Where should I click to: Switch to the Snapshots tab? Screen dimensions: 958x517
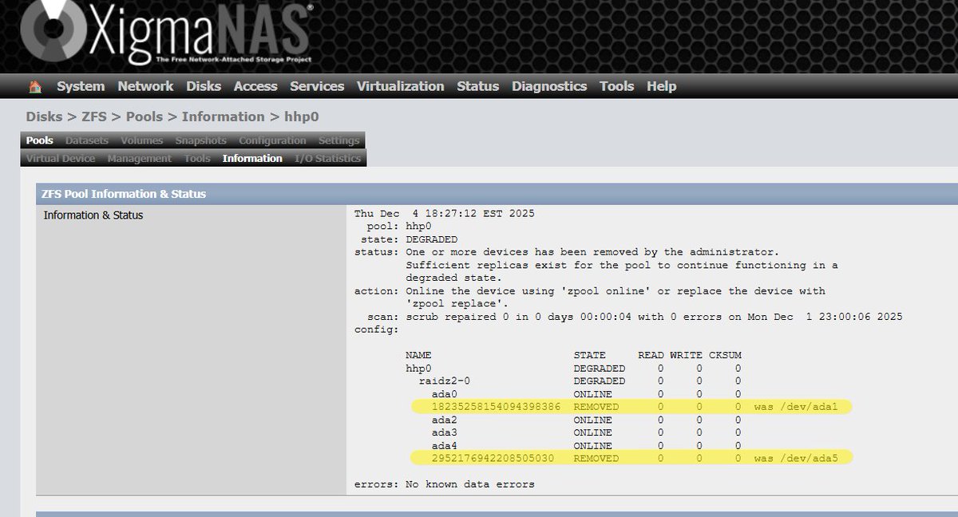pos(201,140)
